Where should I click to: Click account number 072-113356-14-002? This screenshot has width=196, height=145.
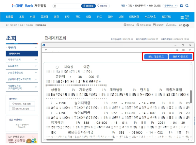tap(133, 113)
